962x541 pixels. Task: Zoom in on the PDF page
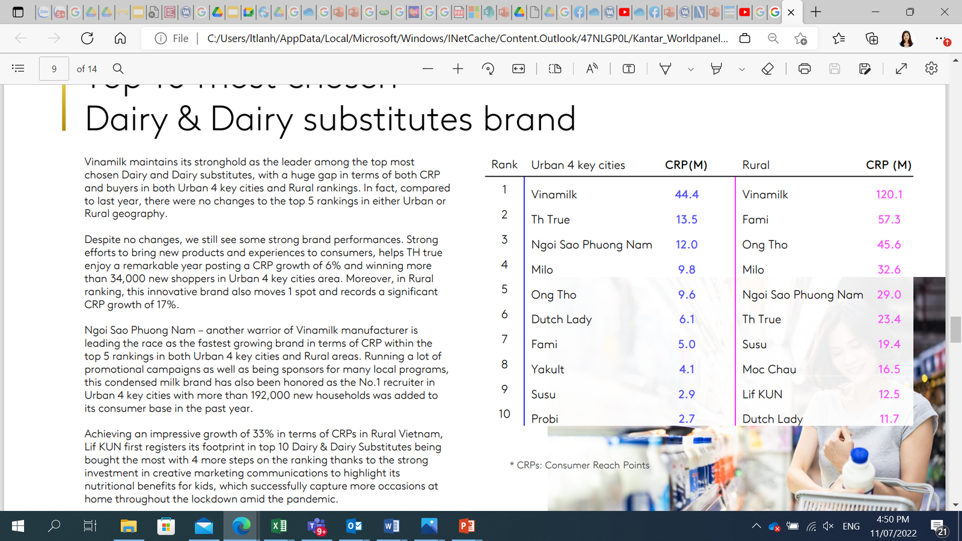[458, 69]
